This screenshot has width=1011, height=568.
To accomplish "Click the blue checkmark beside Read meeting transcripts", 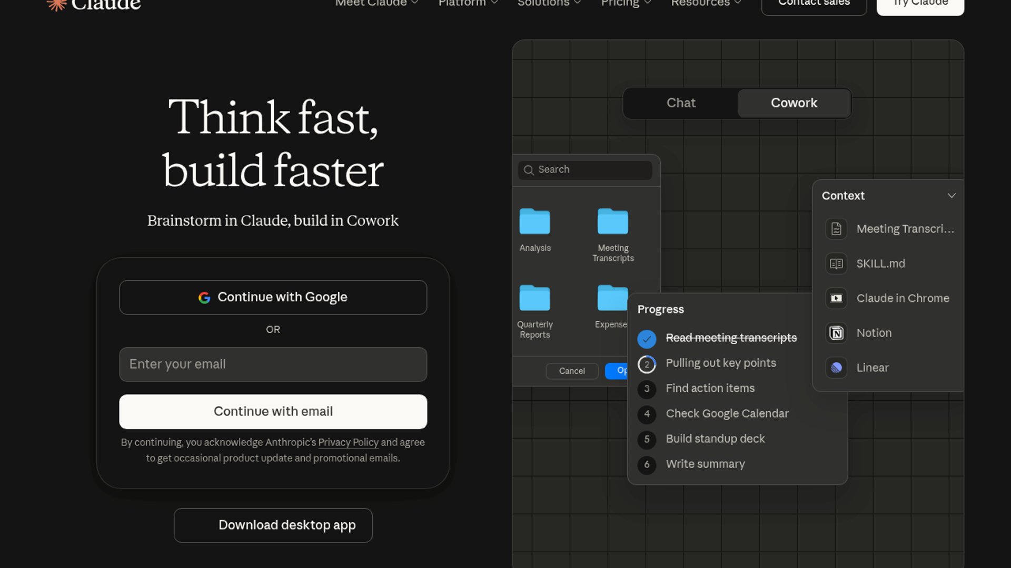I will click(x=647, y=339).
